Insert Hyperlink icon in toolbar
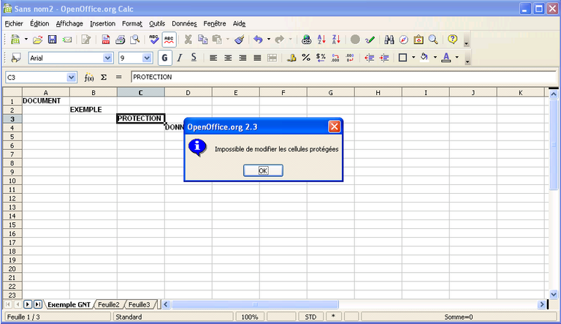 (x=306, y=39)
